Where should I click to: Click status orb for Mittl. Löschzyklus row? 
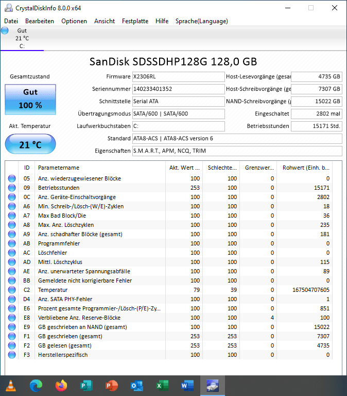(x=12, y=262)
